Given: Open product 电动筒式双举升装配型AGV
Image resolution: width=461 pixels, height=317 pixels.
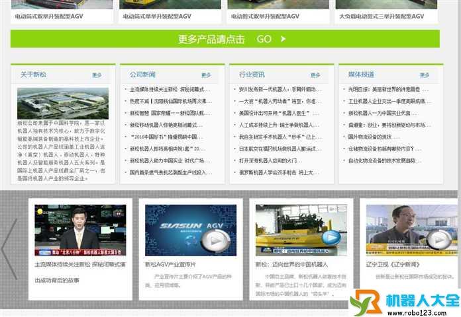Looking at the screenshot, I should [49, 17].
